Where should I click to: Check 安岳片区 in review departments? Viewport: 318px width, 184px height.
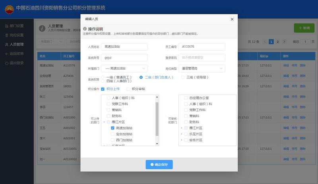186,140
